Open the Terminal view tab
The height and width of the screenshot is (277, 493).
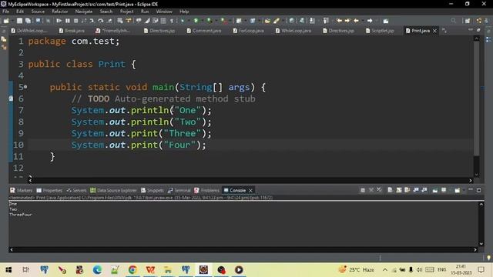point(179,190)
